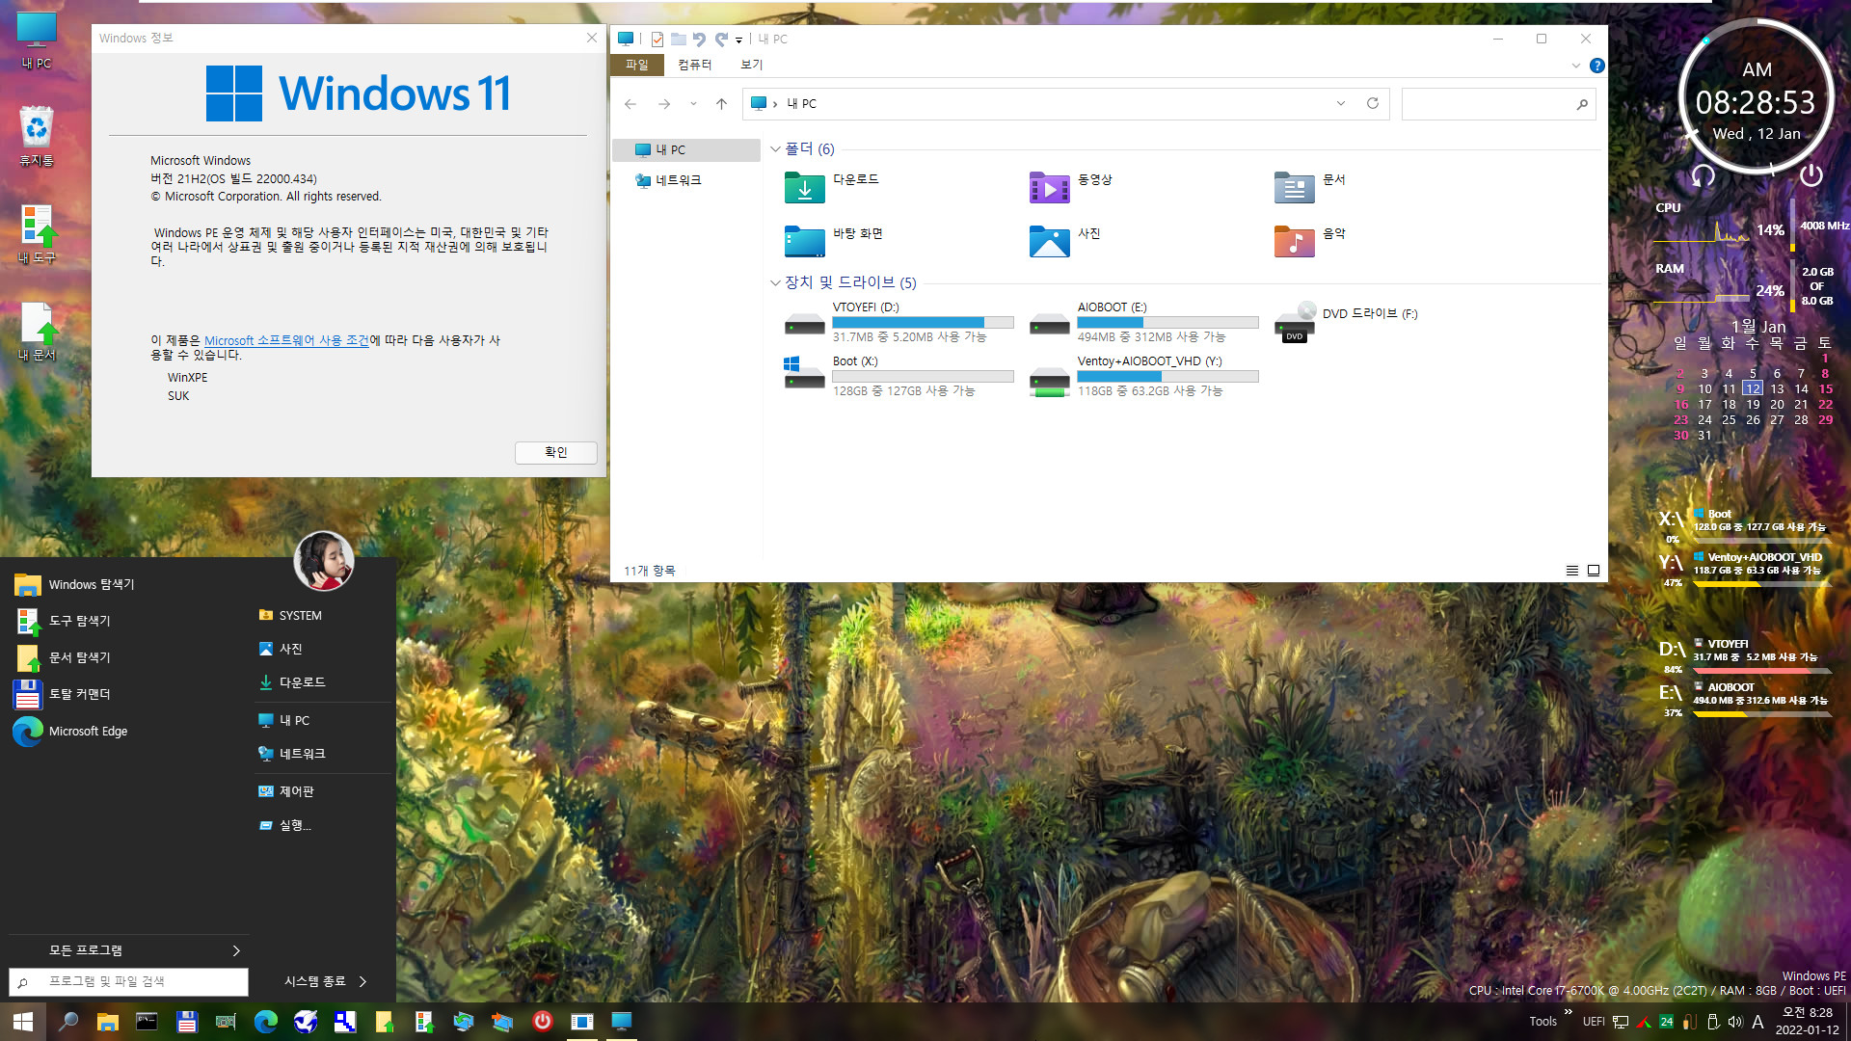
Task: Click the 프로그램 및 파일 검색 field
Action: coord(128,981)
